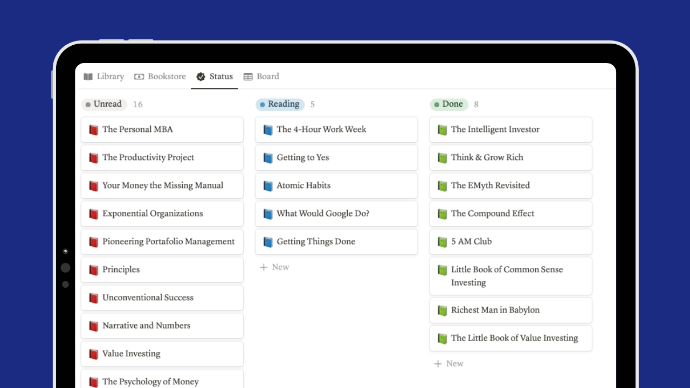
Task: Click red book icon on The Productivity Project
Action: pyautogui.click(x=94, y=158)
